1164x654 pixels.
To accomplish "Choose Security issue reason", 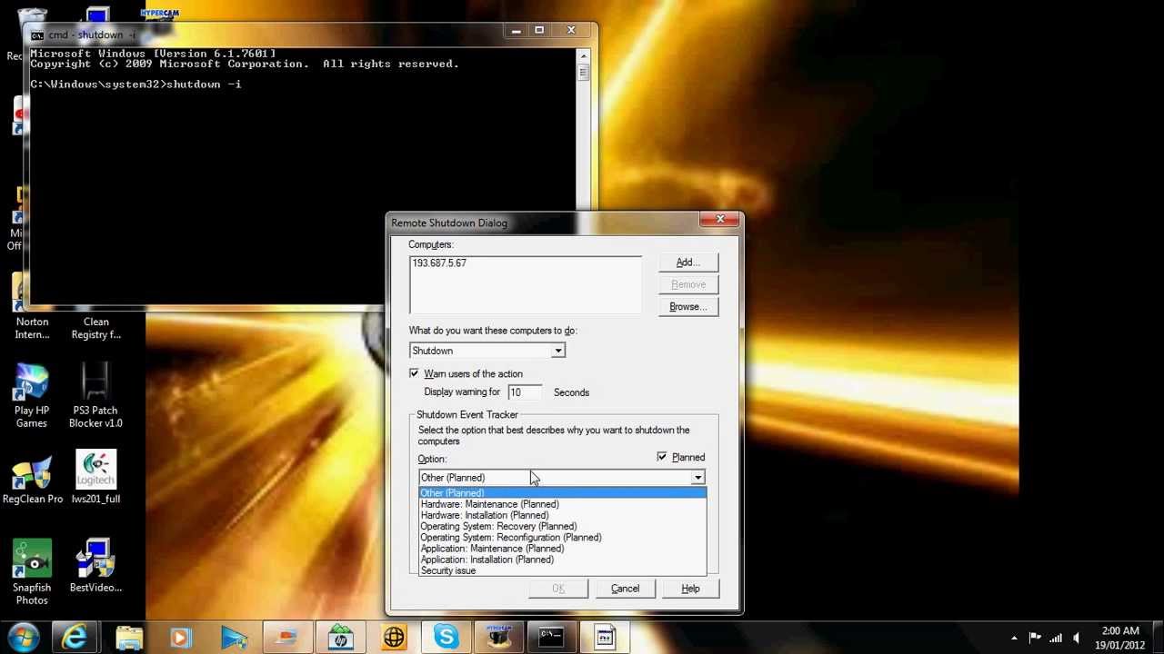I will click(562, 570).
